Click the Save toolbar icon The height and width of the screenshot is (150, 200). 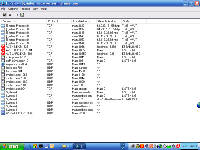4,15
